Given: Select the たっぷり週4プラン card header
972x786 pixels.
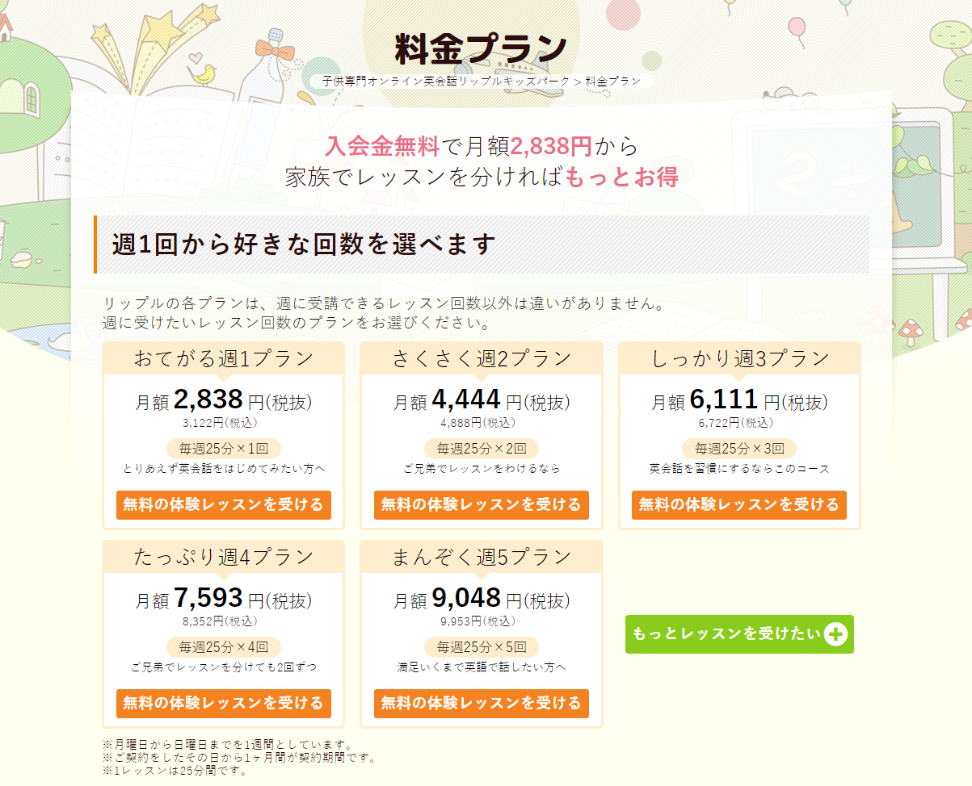Looking at the screenshot, I should (224, 557).
